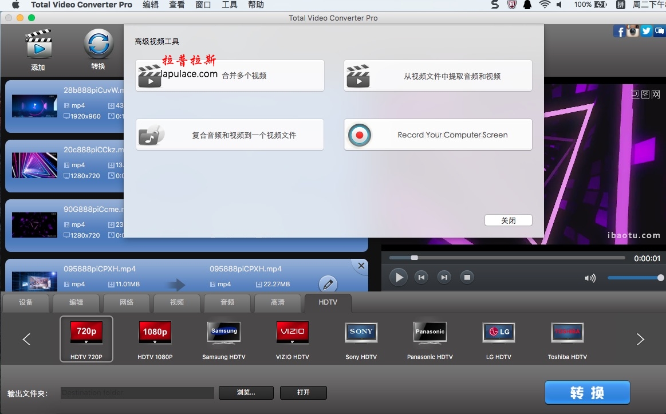Screen dimensions: 666x414
Task: Show more presets with right arrow
Action: tap(640, 339)
